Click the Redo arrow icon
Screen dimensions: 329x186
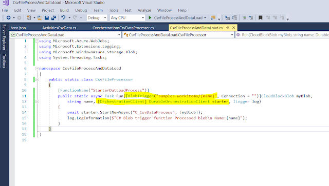[x=75, y=18]
